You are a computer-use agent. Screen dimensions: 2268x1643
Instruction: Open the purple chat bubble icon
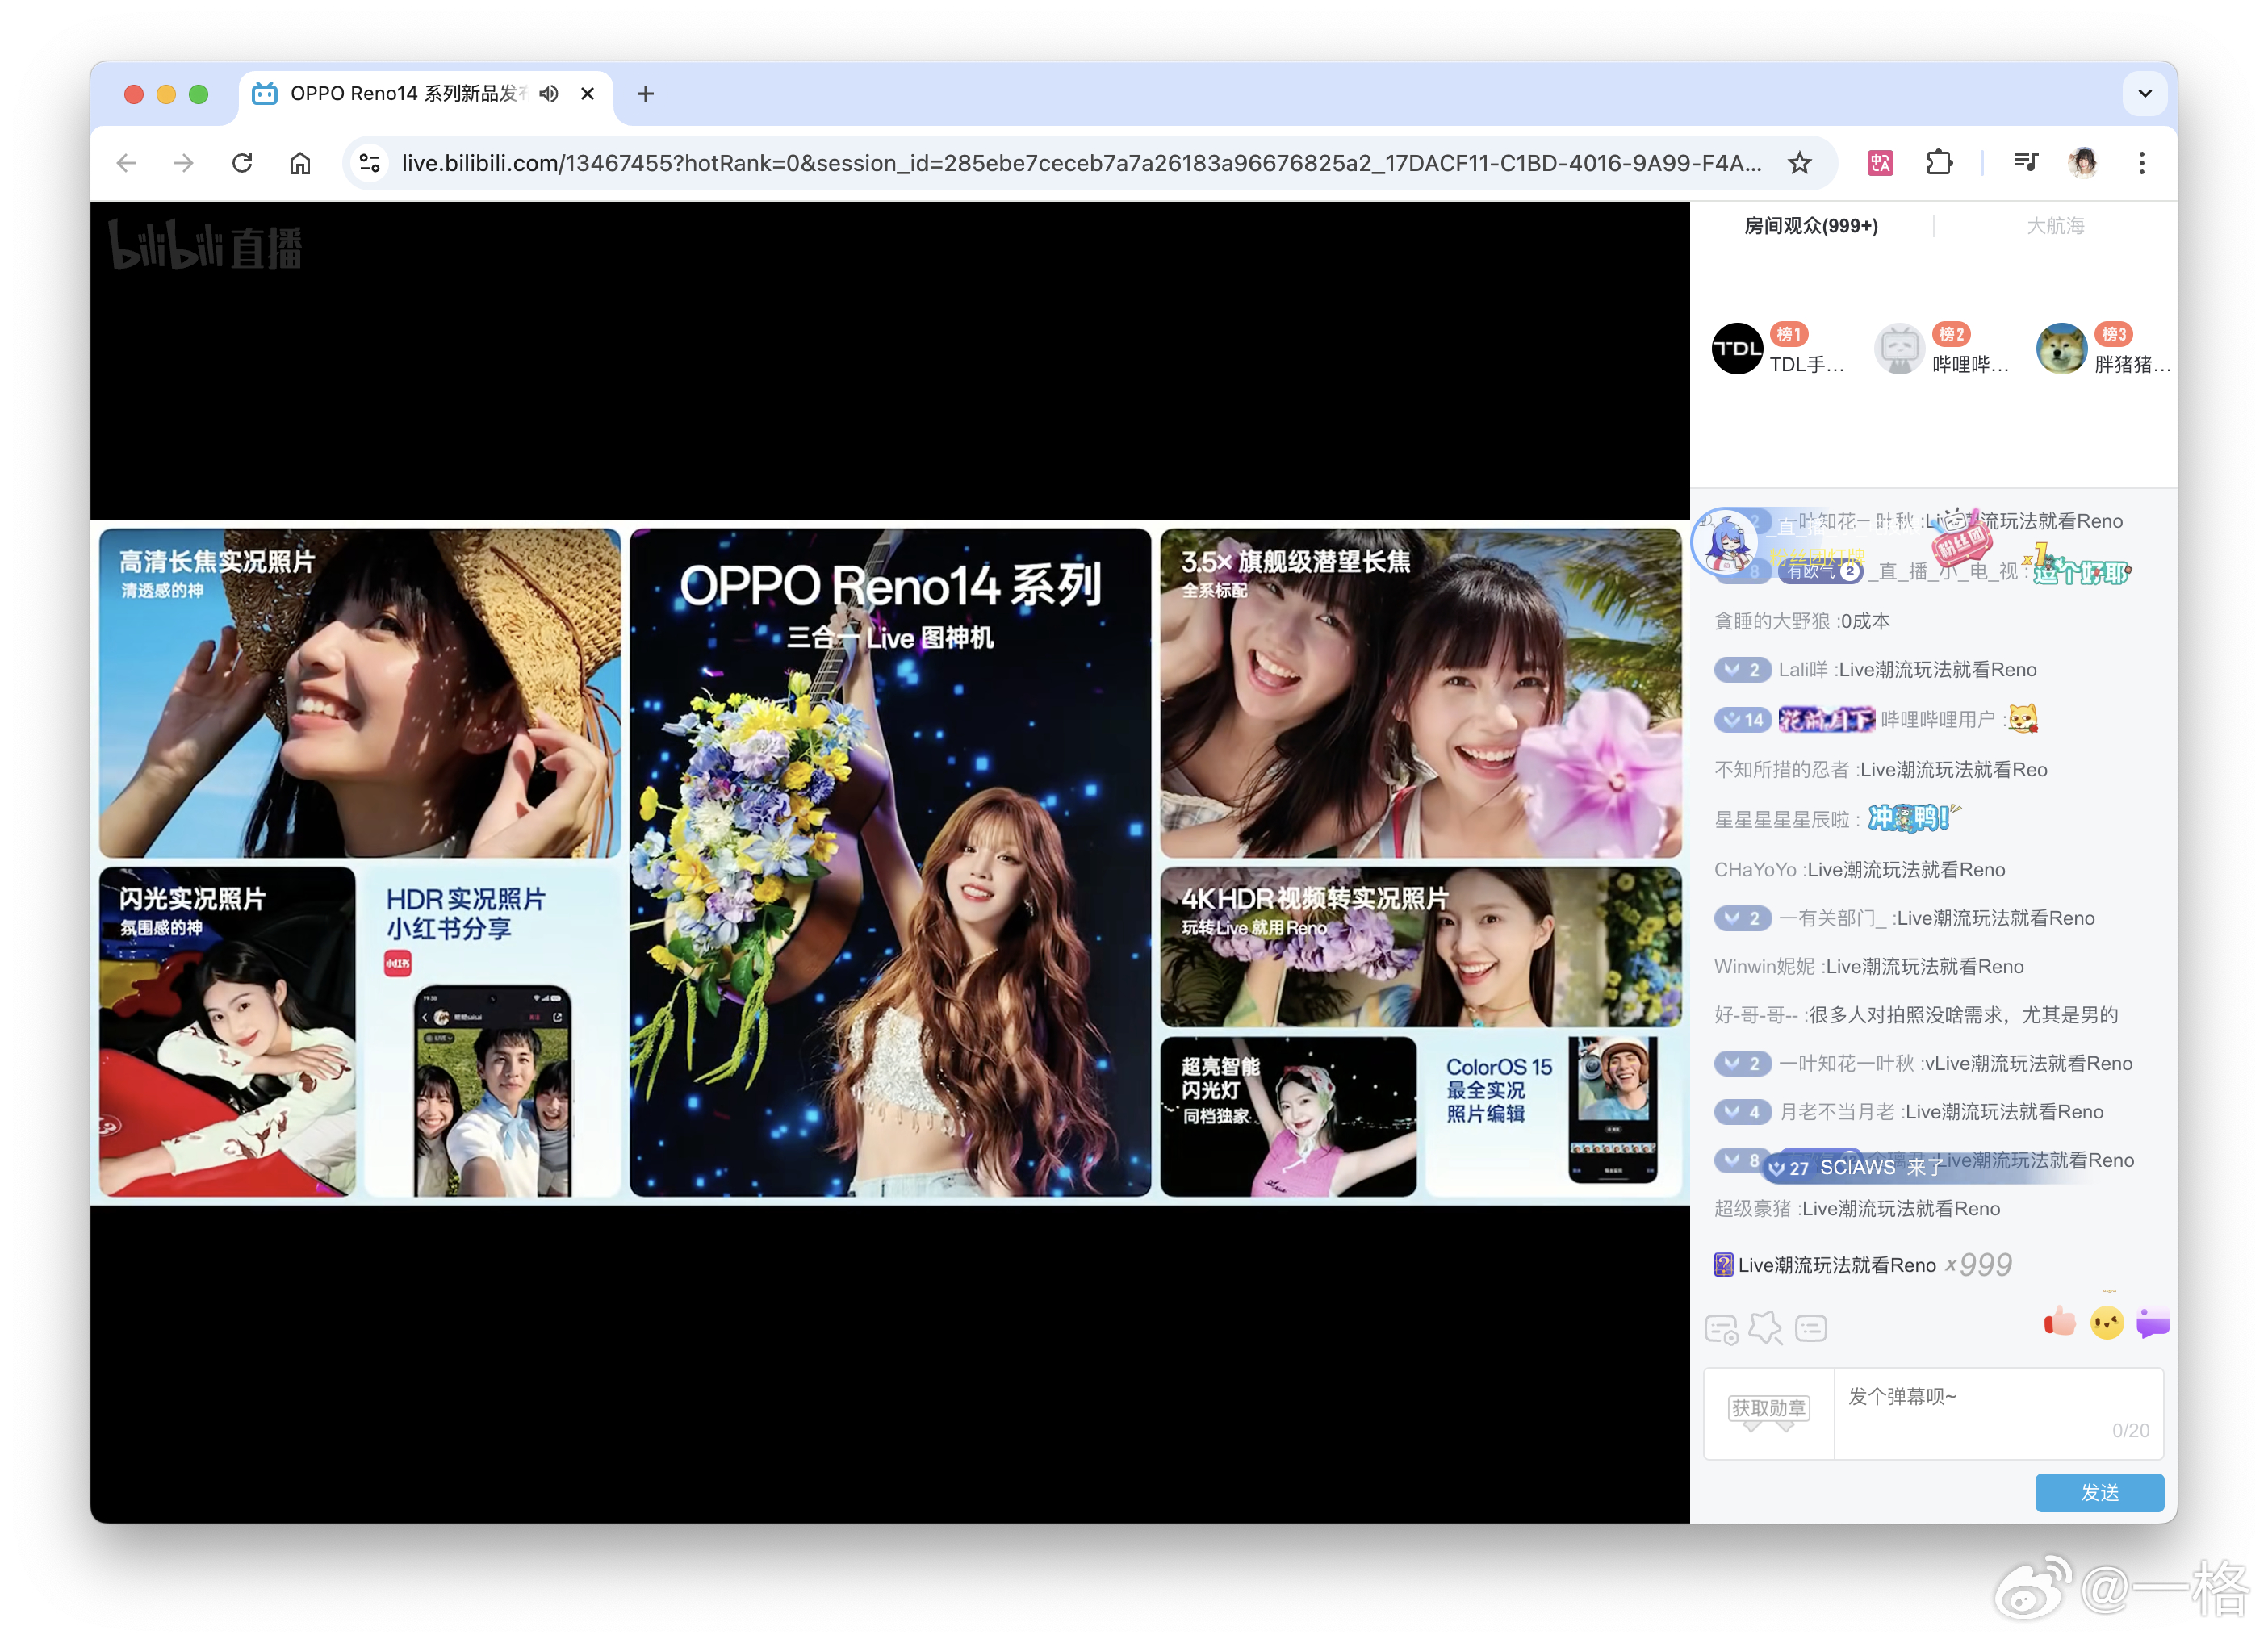click(x=2152, y=1322)
